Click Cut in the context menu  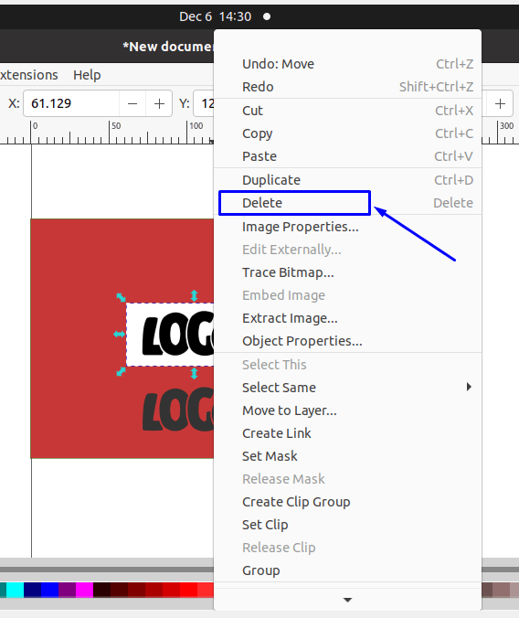coord(347,111)
